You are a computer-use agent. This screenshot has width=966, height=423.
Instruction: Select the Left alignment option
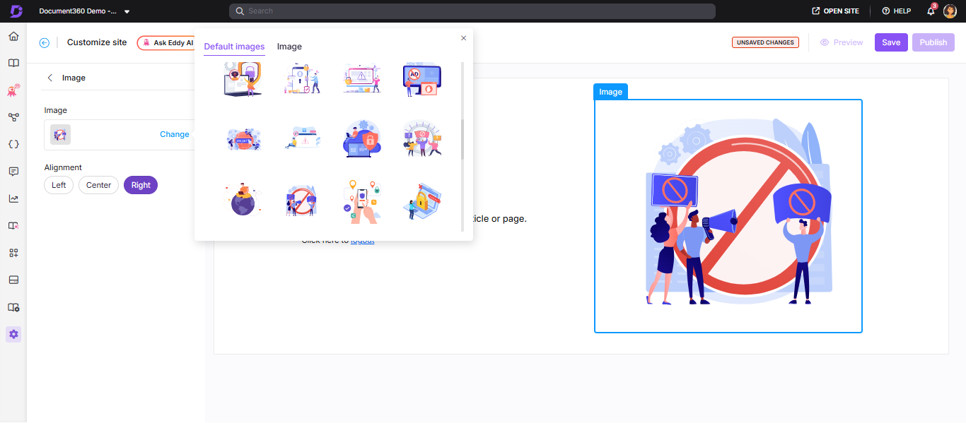tap(59, 185)
